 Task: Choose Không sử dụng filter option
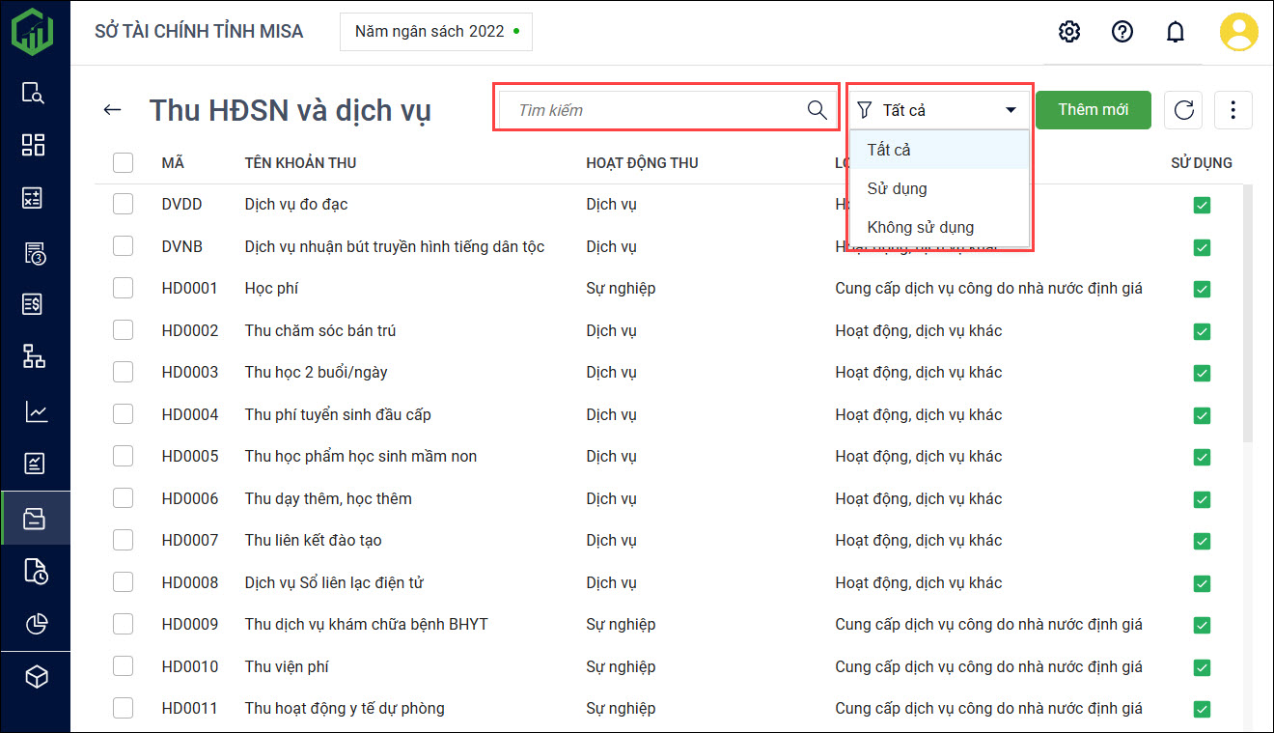920,228
